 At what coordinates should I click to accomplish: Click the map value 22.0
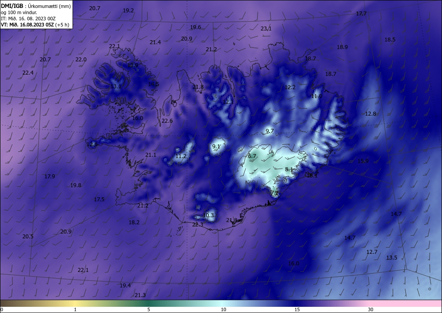coord(81,60)
